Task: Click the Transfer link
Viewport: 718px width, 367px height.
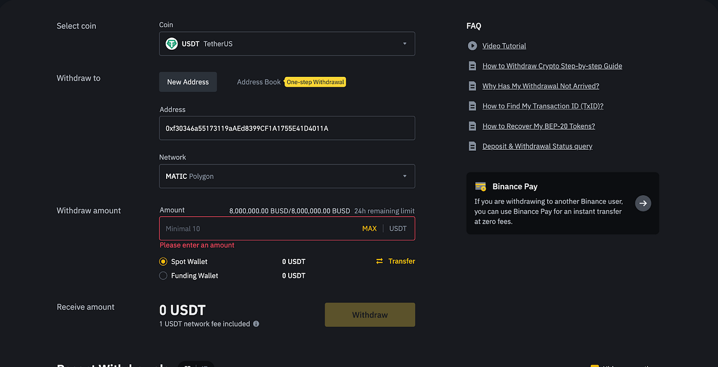Action: click(402, 261)
